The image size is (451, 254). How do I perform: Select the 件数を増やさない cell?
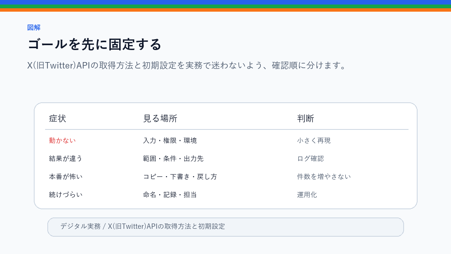[324, 176]
